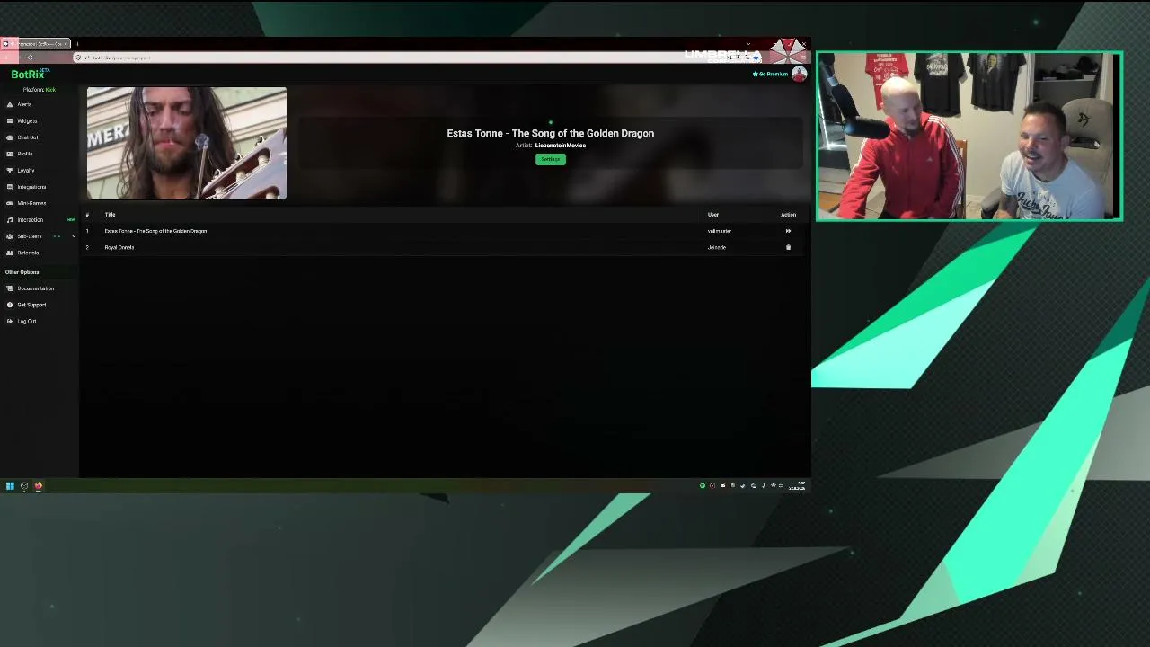The height and width of the screenshot is (647, 1150).
Task: Click the Get Support question icon
Action: [x=10, y=305]
